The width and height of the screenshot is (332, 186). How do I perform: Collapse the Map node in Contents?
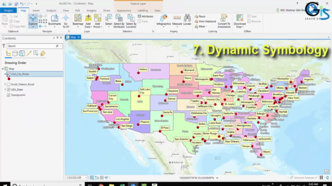click(3, 69)
